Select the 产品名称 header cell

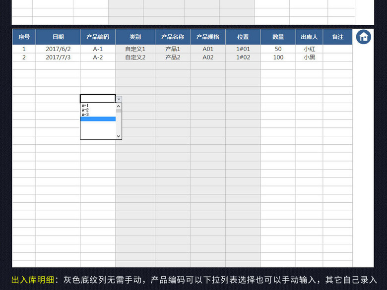173,37
